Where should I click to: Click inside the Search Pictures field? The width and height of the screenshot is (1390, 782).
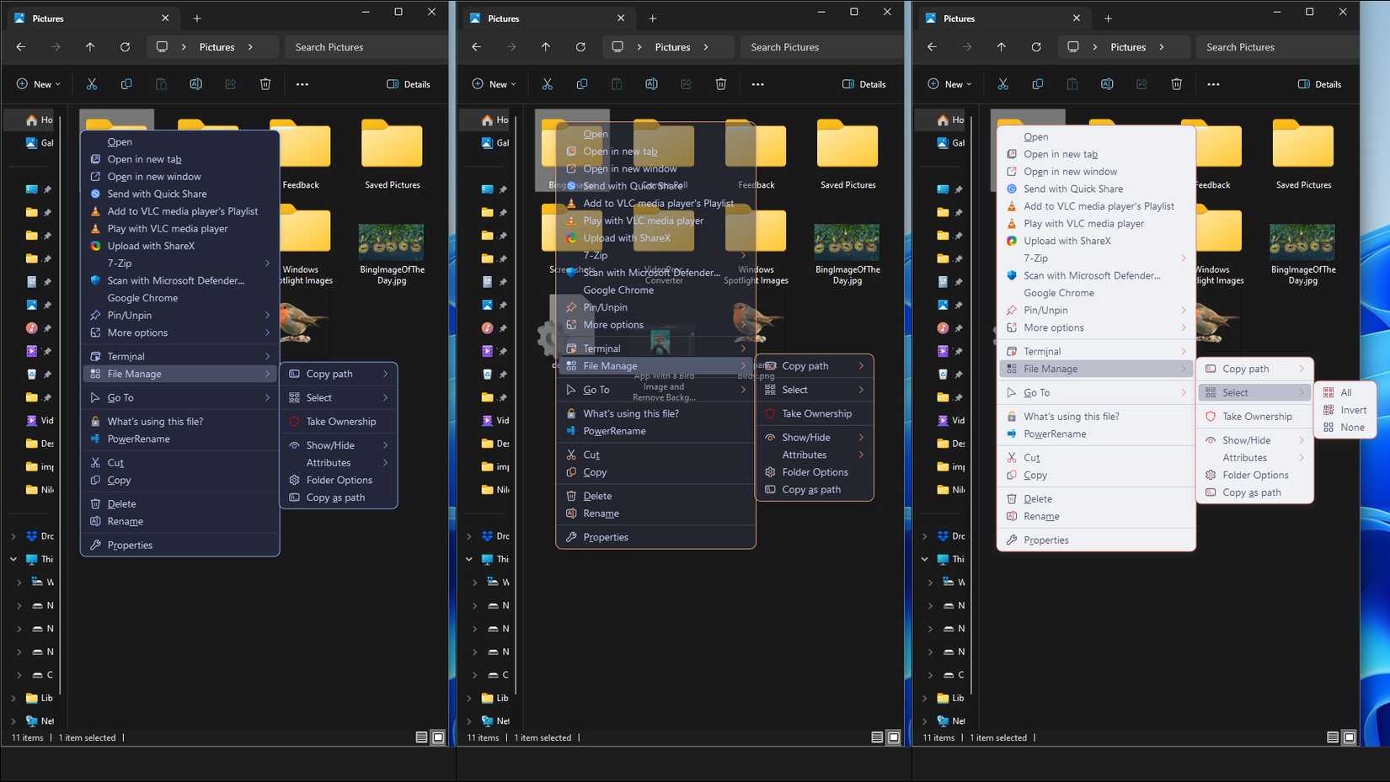(329, 47)
